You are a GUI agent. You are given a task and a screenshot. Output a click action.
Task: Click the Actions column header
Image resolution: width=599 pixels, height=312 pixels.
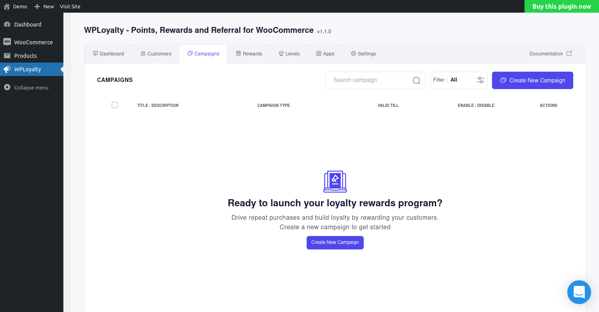coord(549,105)
